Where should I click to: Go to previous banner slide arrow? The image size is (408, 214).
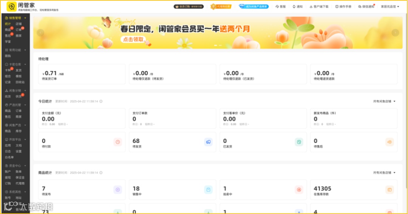coord(40,32)
